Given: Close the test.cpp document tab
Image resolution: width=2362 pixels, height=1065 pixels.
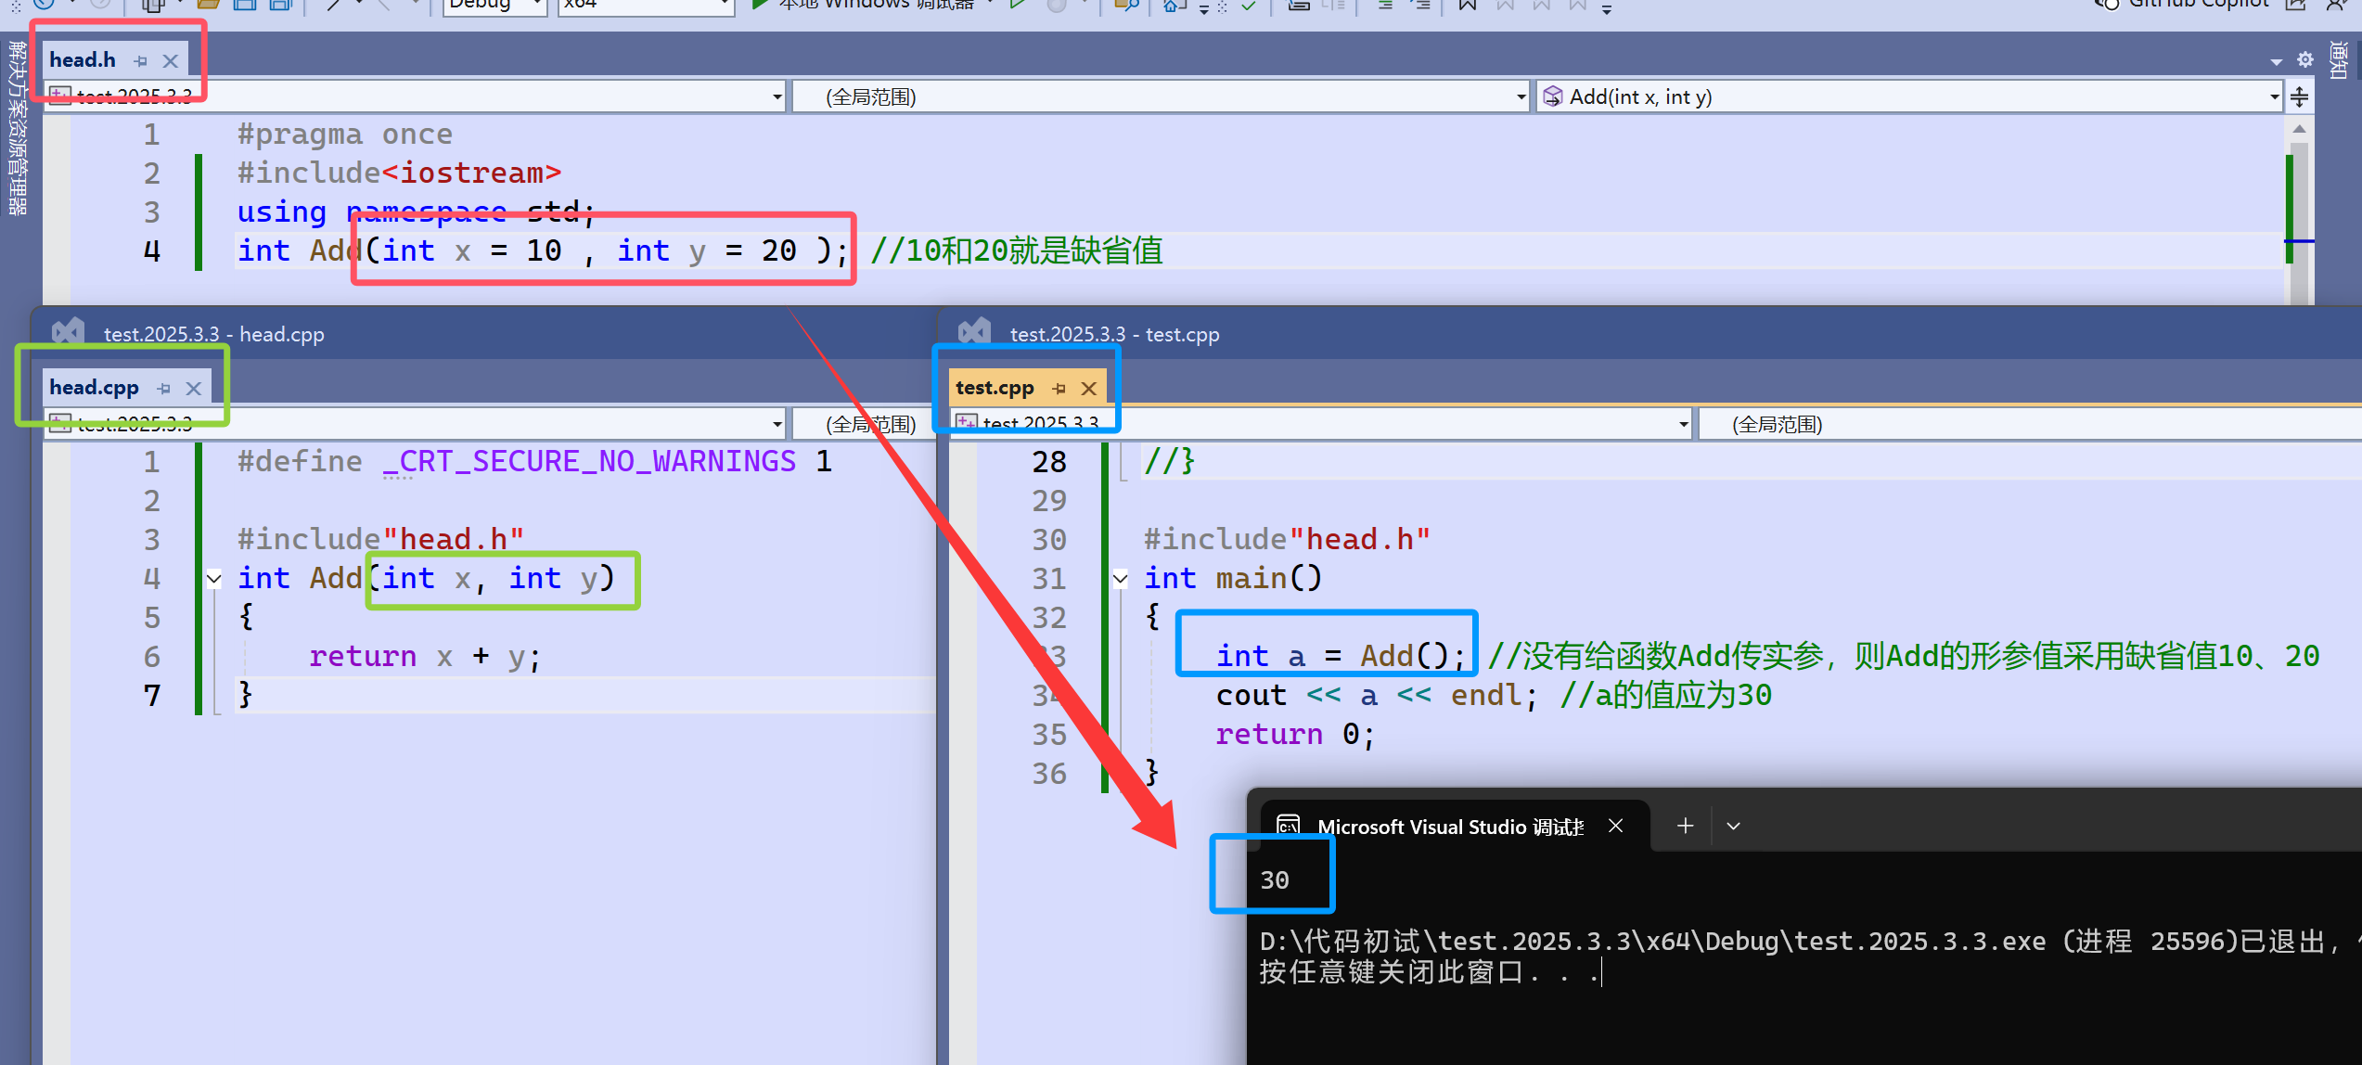Looking at the screenshot, I should [1089, 389].
